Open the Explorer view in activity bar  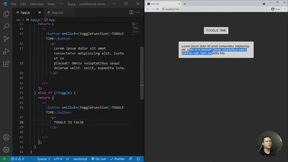click(x=6, y=14)
